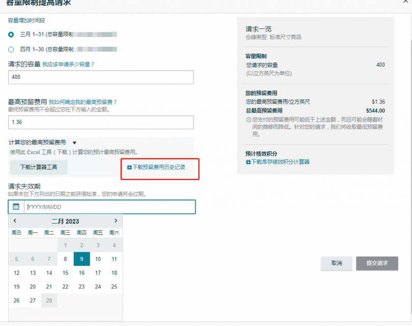Click the maximum reservation fee field showing 1.36

tap(101, 123)
